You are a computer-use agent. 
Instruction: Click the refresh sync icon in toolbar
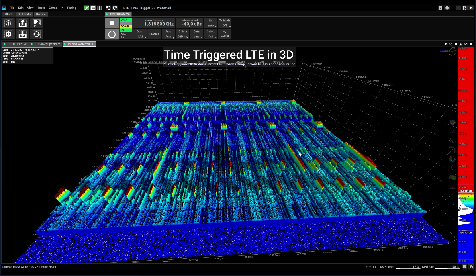(x=36, y=34)
